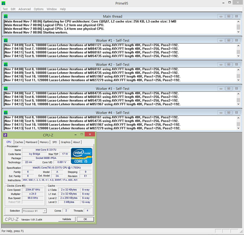Switch to the Memory tab
The image size is (244, 235).
coord(44,142)
